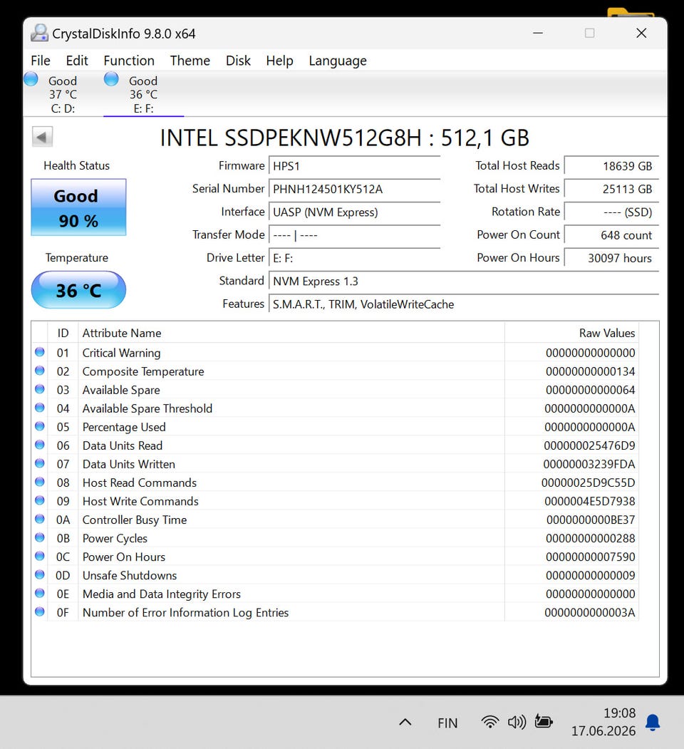The width and height of the screenshot is (684, 749).
Task: Select the Composite Temperature attribute name
Action: point(142,371)
